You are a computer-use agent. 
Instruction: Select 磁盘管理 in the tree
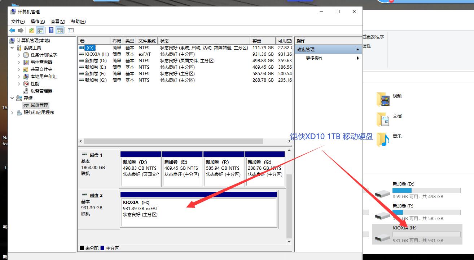(39, 105)
